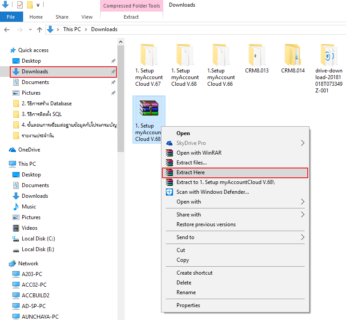The height and width of the screenshot is (320, 346).
Task: Select This PC in the navigation pane
Action: pyautogui.click(x=27, y=164)
